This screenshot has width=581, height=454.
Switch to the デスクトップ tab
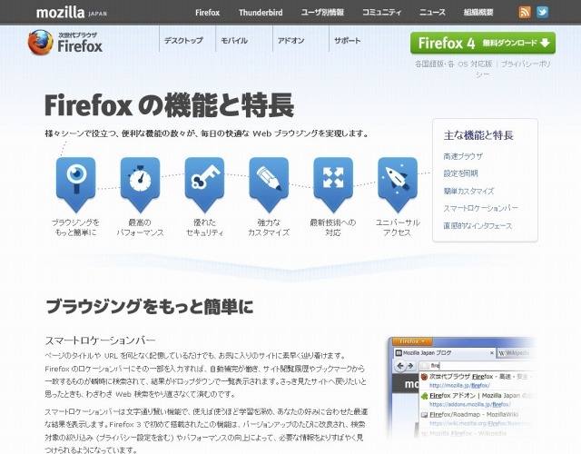(x=183, y=40)
